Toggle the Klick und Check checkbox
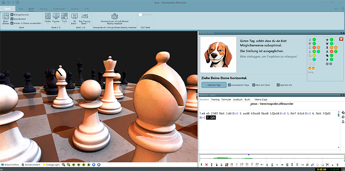The image size is (345, 171). click(254, 85)
